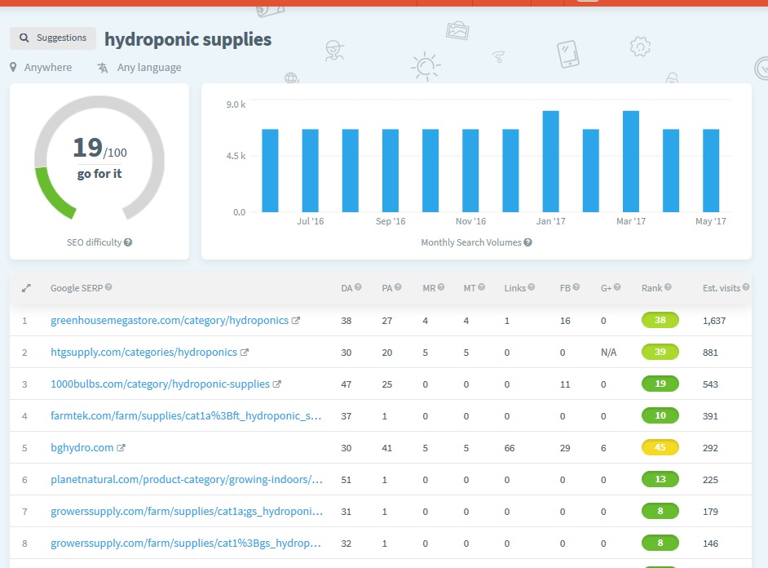Click the PA column help icon
The height and width of the screenshot is (568, 768).
point(398,287)
